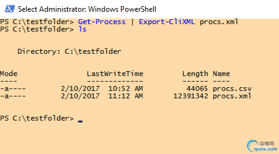Click the 12391342 file length value
Screen dimensions: 279x154
point(190,96)
